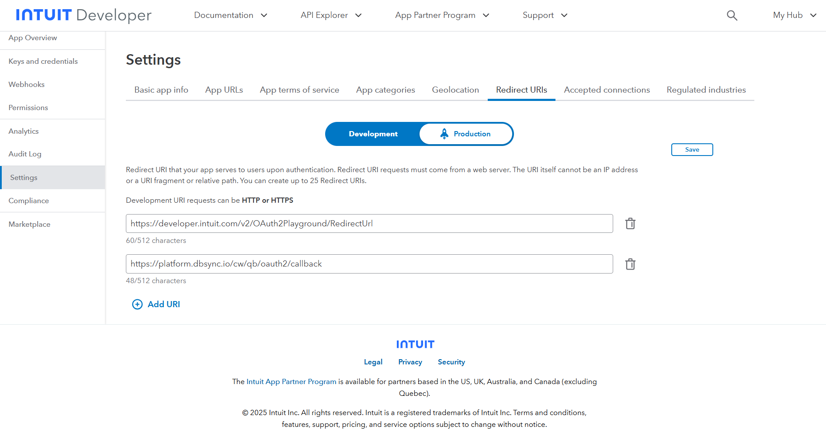Image resolution: width=826 pixels, height=433 pixels.
Task: Click the Add URI plus icon
Action: (137, 305)
